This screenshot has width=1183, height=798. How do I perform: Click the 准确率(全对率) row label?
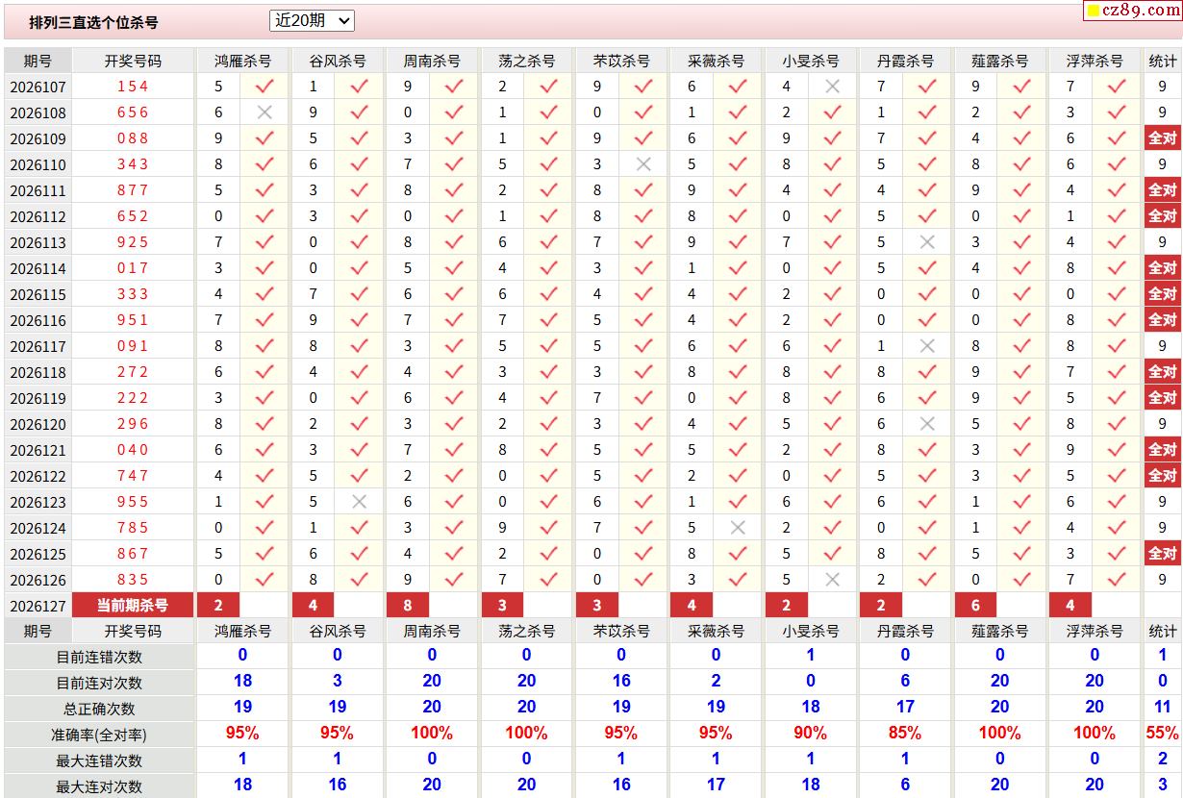pyautogui.click(x=99, y=735)
